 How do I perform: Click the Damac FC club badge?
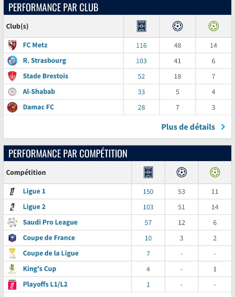coord(12,107)
